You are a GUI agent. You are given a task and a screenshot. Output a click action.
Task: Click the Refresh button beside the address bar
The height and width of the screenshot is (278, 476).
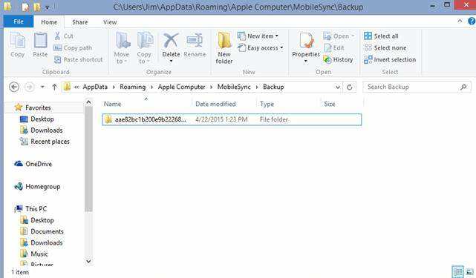(x=350, y=87)
